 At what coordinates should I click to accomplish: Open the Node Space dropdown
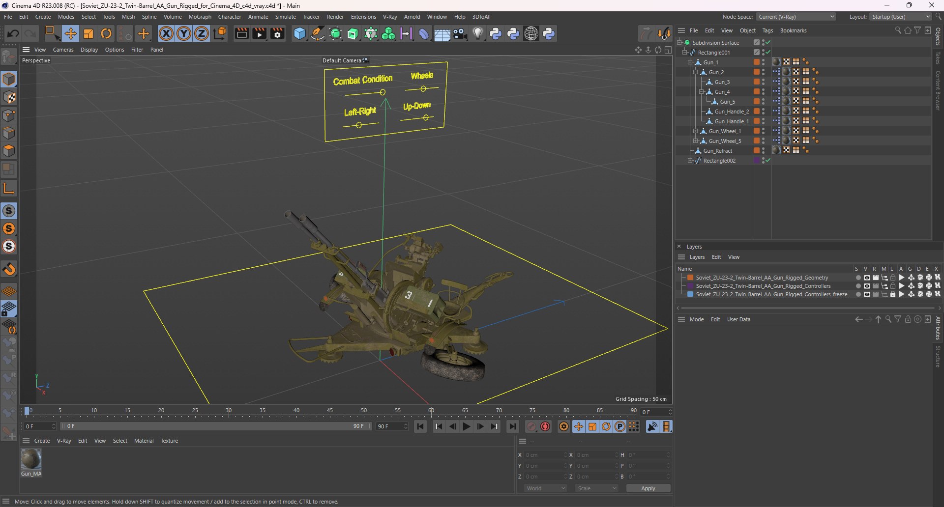[x=796, y=17]
